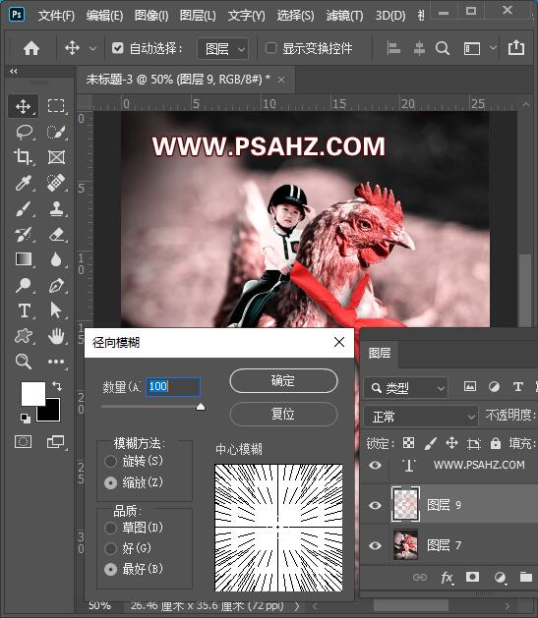Select the Dodge tool
Image resolution: width=538 pixels, height=618 pixels.
pyautogui.click(x=24, y=285)
